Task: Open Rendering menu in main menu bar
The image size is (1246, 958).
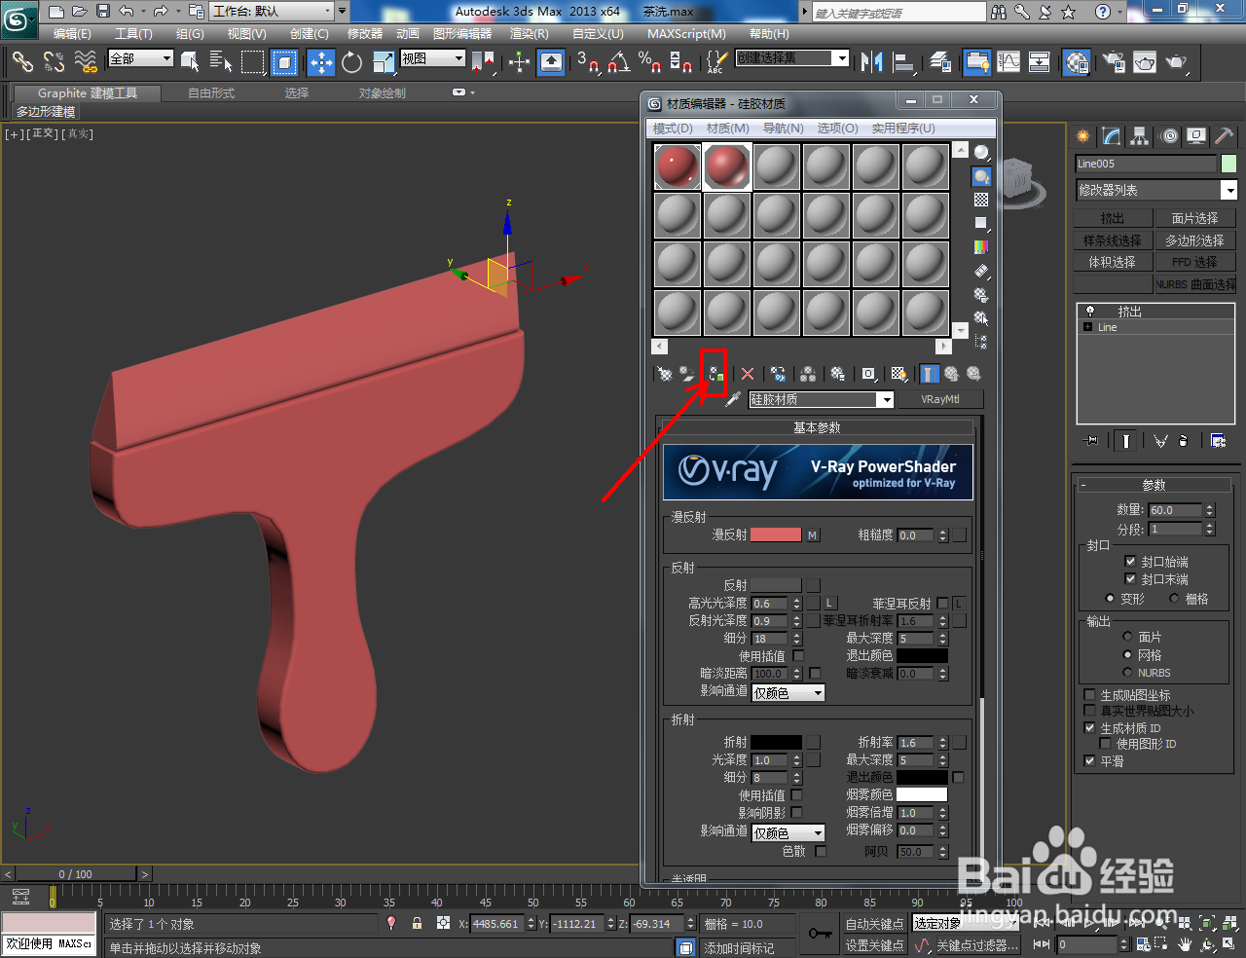Action: pos(530,34)
